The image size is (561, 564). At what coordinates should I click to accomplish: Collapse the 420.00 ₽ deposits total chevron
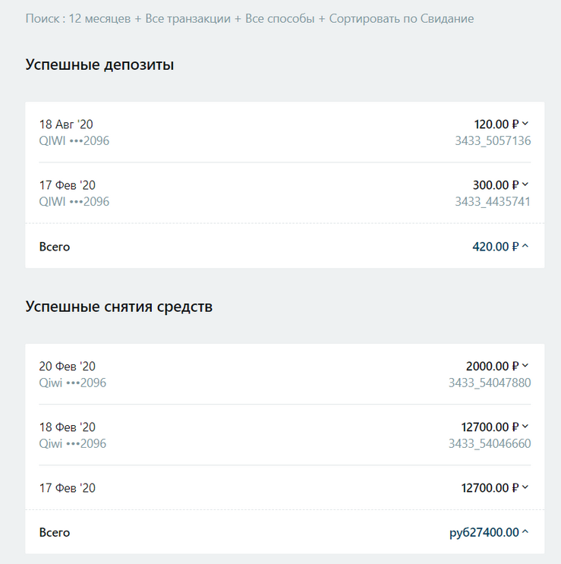tap(525, 246)
